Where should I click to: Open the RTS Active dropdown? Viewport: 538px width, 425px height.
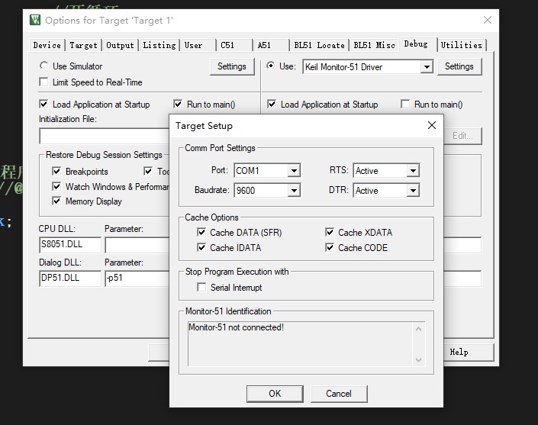[413, 171]
